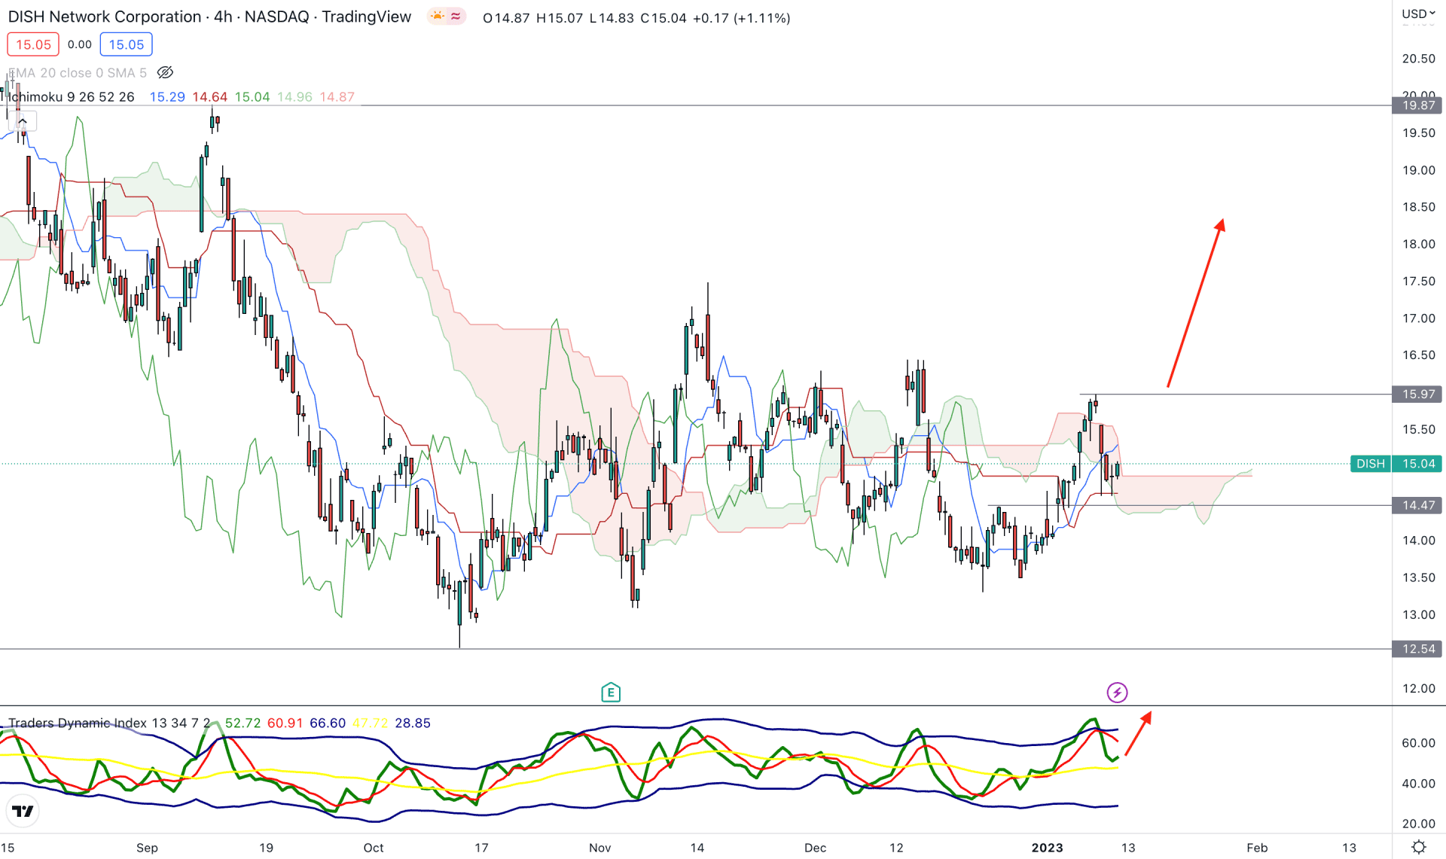
Task: Click the 18.00 price axis label
Action: coord(1418,244)
